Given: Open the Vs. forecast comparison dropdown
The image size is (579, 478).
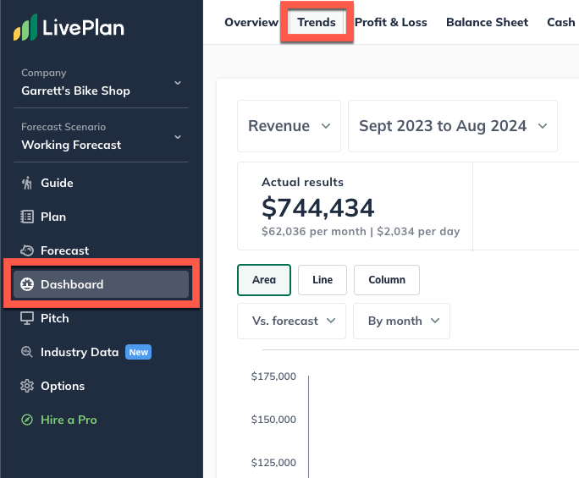Looking at the screenshot, I should click(x=291, y=321).
